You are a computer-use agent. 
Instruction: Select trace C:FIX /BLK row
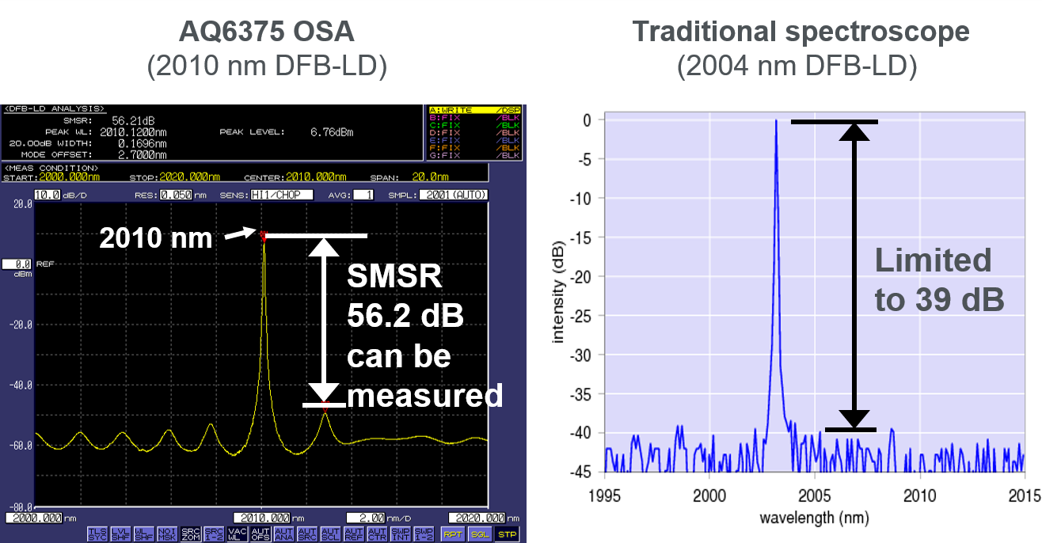474,125
